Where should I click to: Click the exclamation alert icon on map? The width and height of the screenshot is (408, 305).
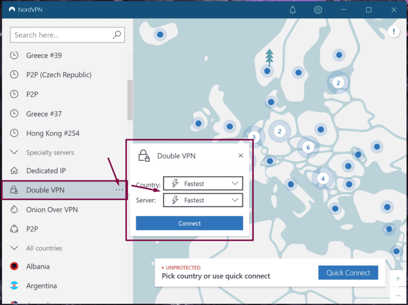pos(394,32)
